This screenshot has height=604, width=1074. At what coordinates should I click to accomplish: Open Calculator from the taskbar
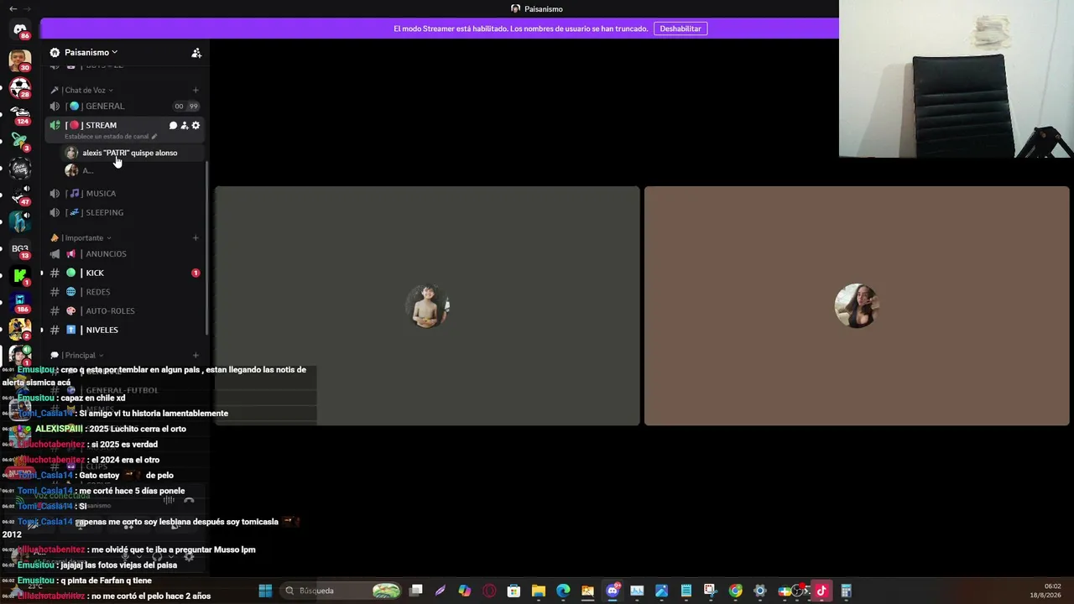(x=846, y=591)
